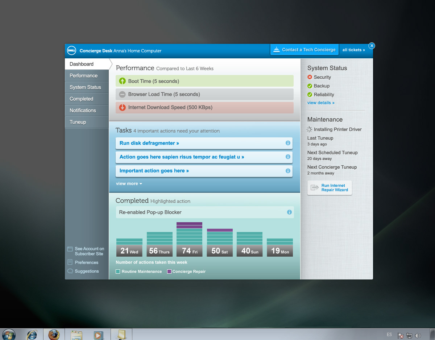Click Boot Time (5 seconds) row
This screenshot has width=435, height=340.
(x=204, y=81)
